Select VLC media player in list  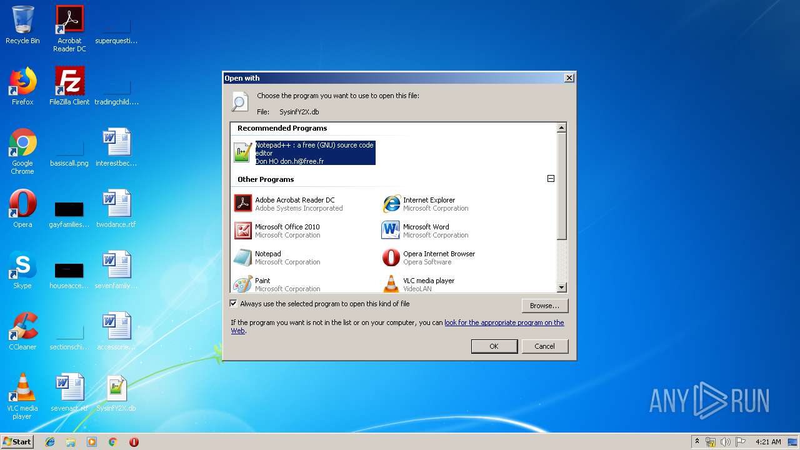point(419,284)
